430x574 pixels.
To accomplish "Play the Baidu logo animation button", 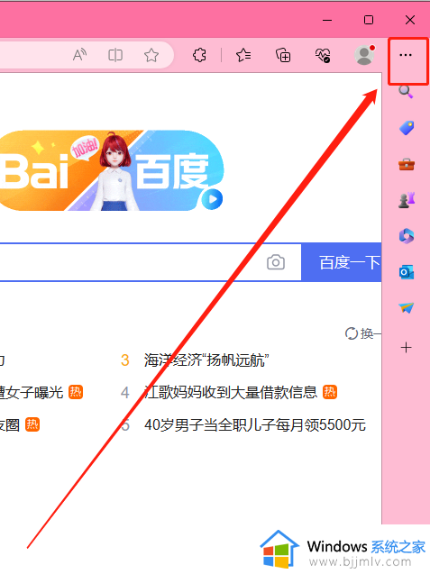I will coord(212,200).
